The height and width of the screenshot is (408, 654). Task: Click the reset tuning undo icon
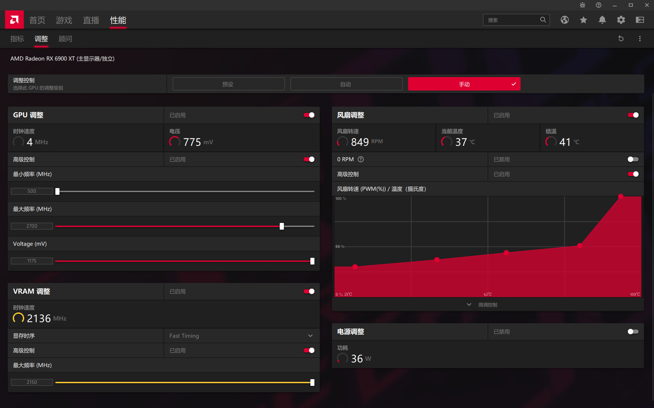pos(621,39)
